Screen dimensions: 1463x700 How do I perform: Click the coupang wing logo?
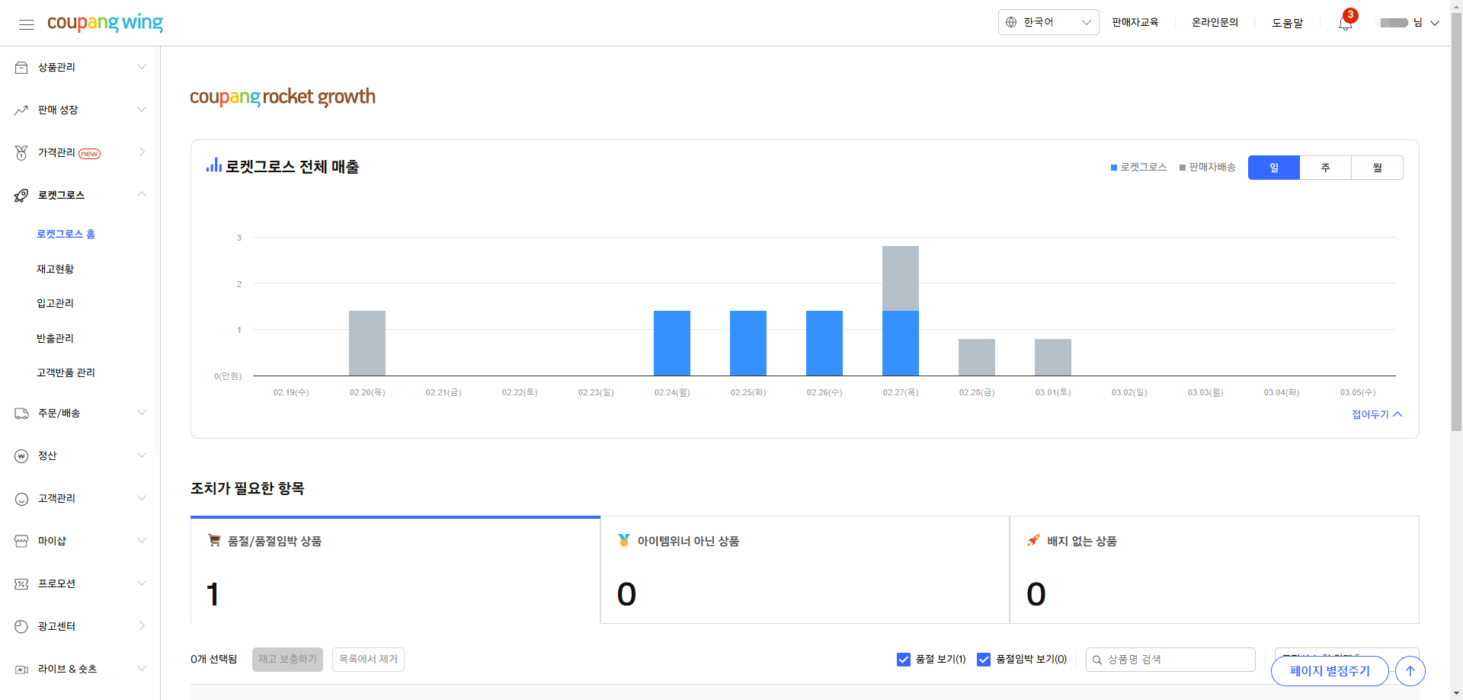[105, 23]
